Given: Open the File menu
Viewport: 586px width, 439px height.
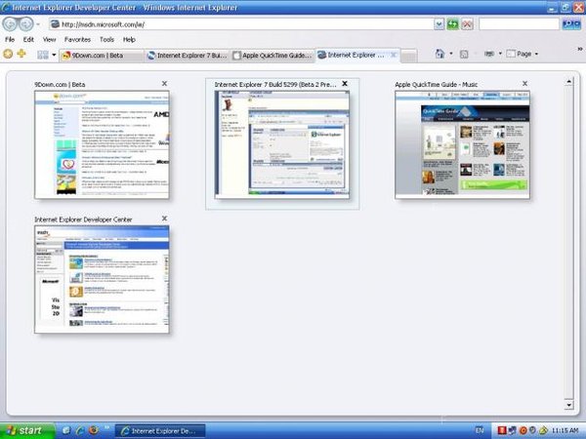Looking at the screenshot, I should point(10,40).
